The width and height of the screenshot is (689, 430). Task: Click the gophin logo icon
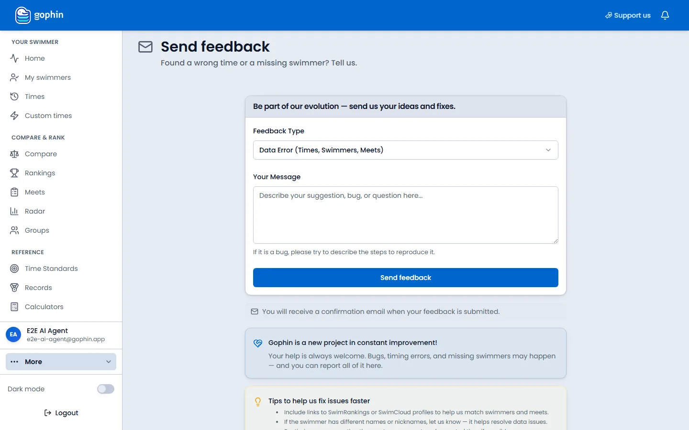[23, 15]
